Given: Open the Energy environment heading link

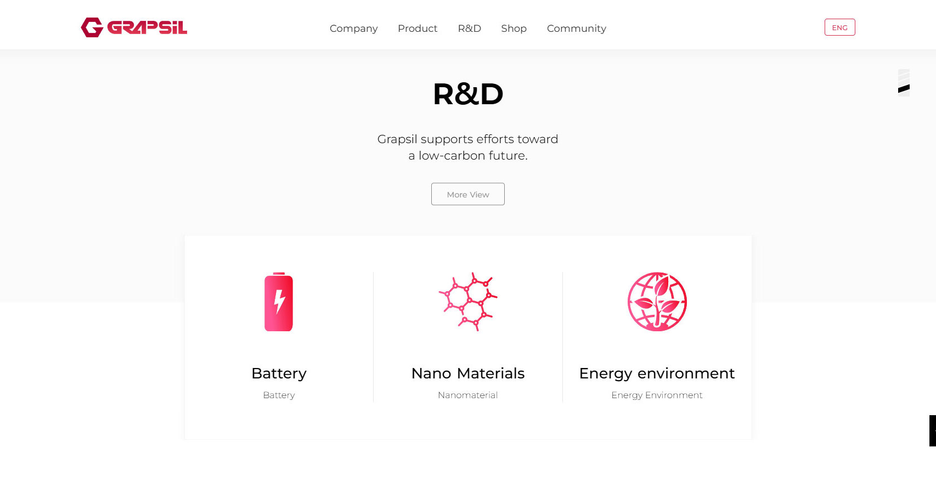Looking at the screenshot, I should [x=657, y=373].
